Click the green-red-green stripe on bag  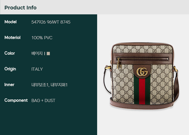(142, 90)
